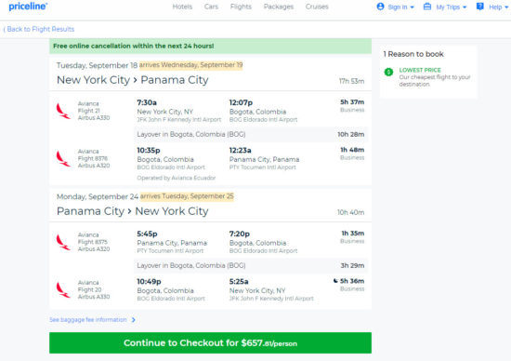The width and height of the screenshot is (511, 361).
Task: Click the Sign In user icon
Action: (380, 7)
